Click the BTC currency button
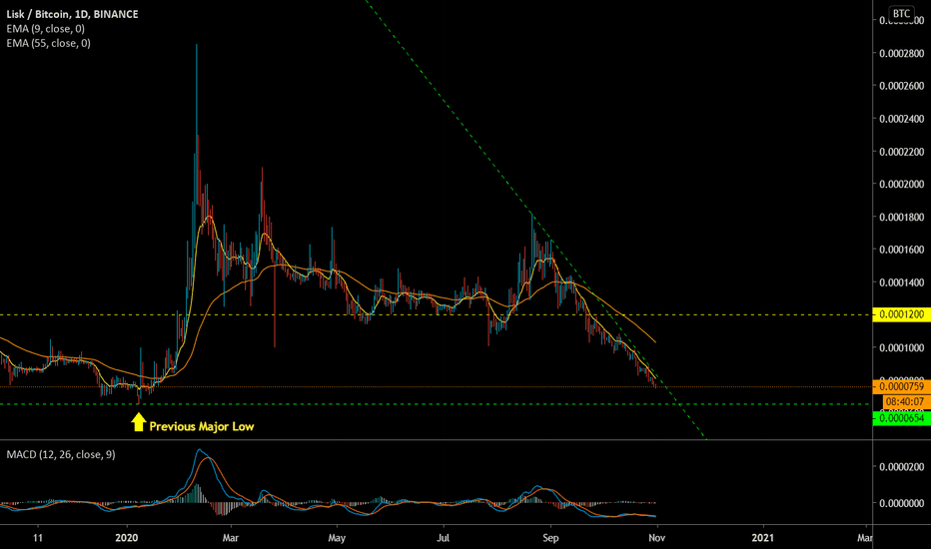 pyautogui.click(x=901, y=14)
